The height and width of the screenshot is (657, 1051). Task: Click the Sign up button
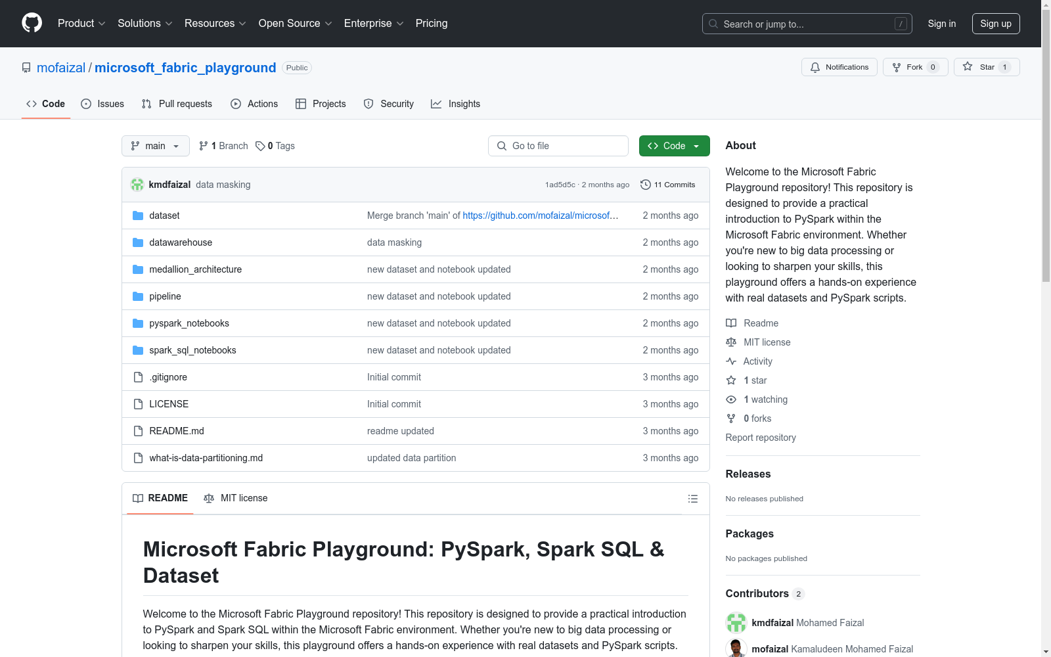click(x=995, y=24)
